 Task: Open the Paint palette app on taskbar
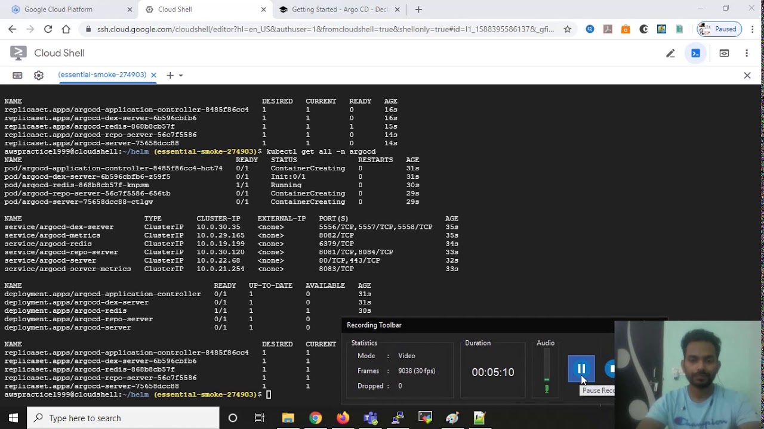452,418
